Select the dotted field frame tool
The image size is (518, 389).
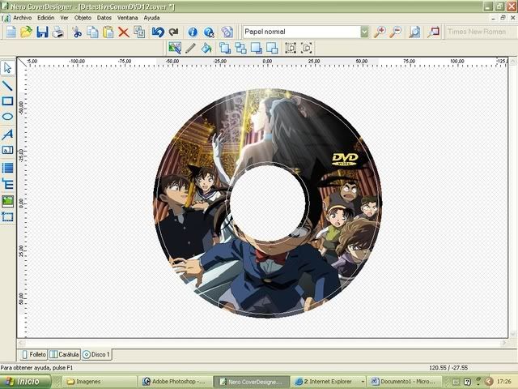click(x=7, y=217)
